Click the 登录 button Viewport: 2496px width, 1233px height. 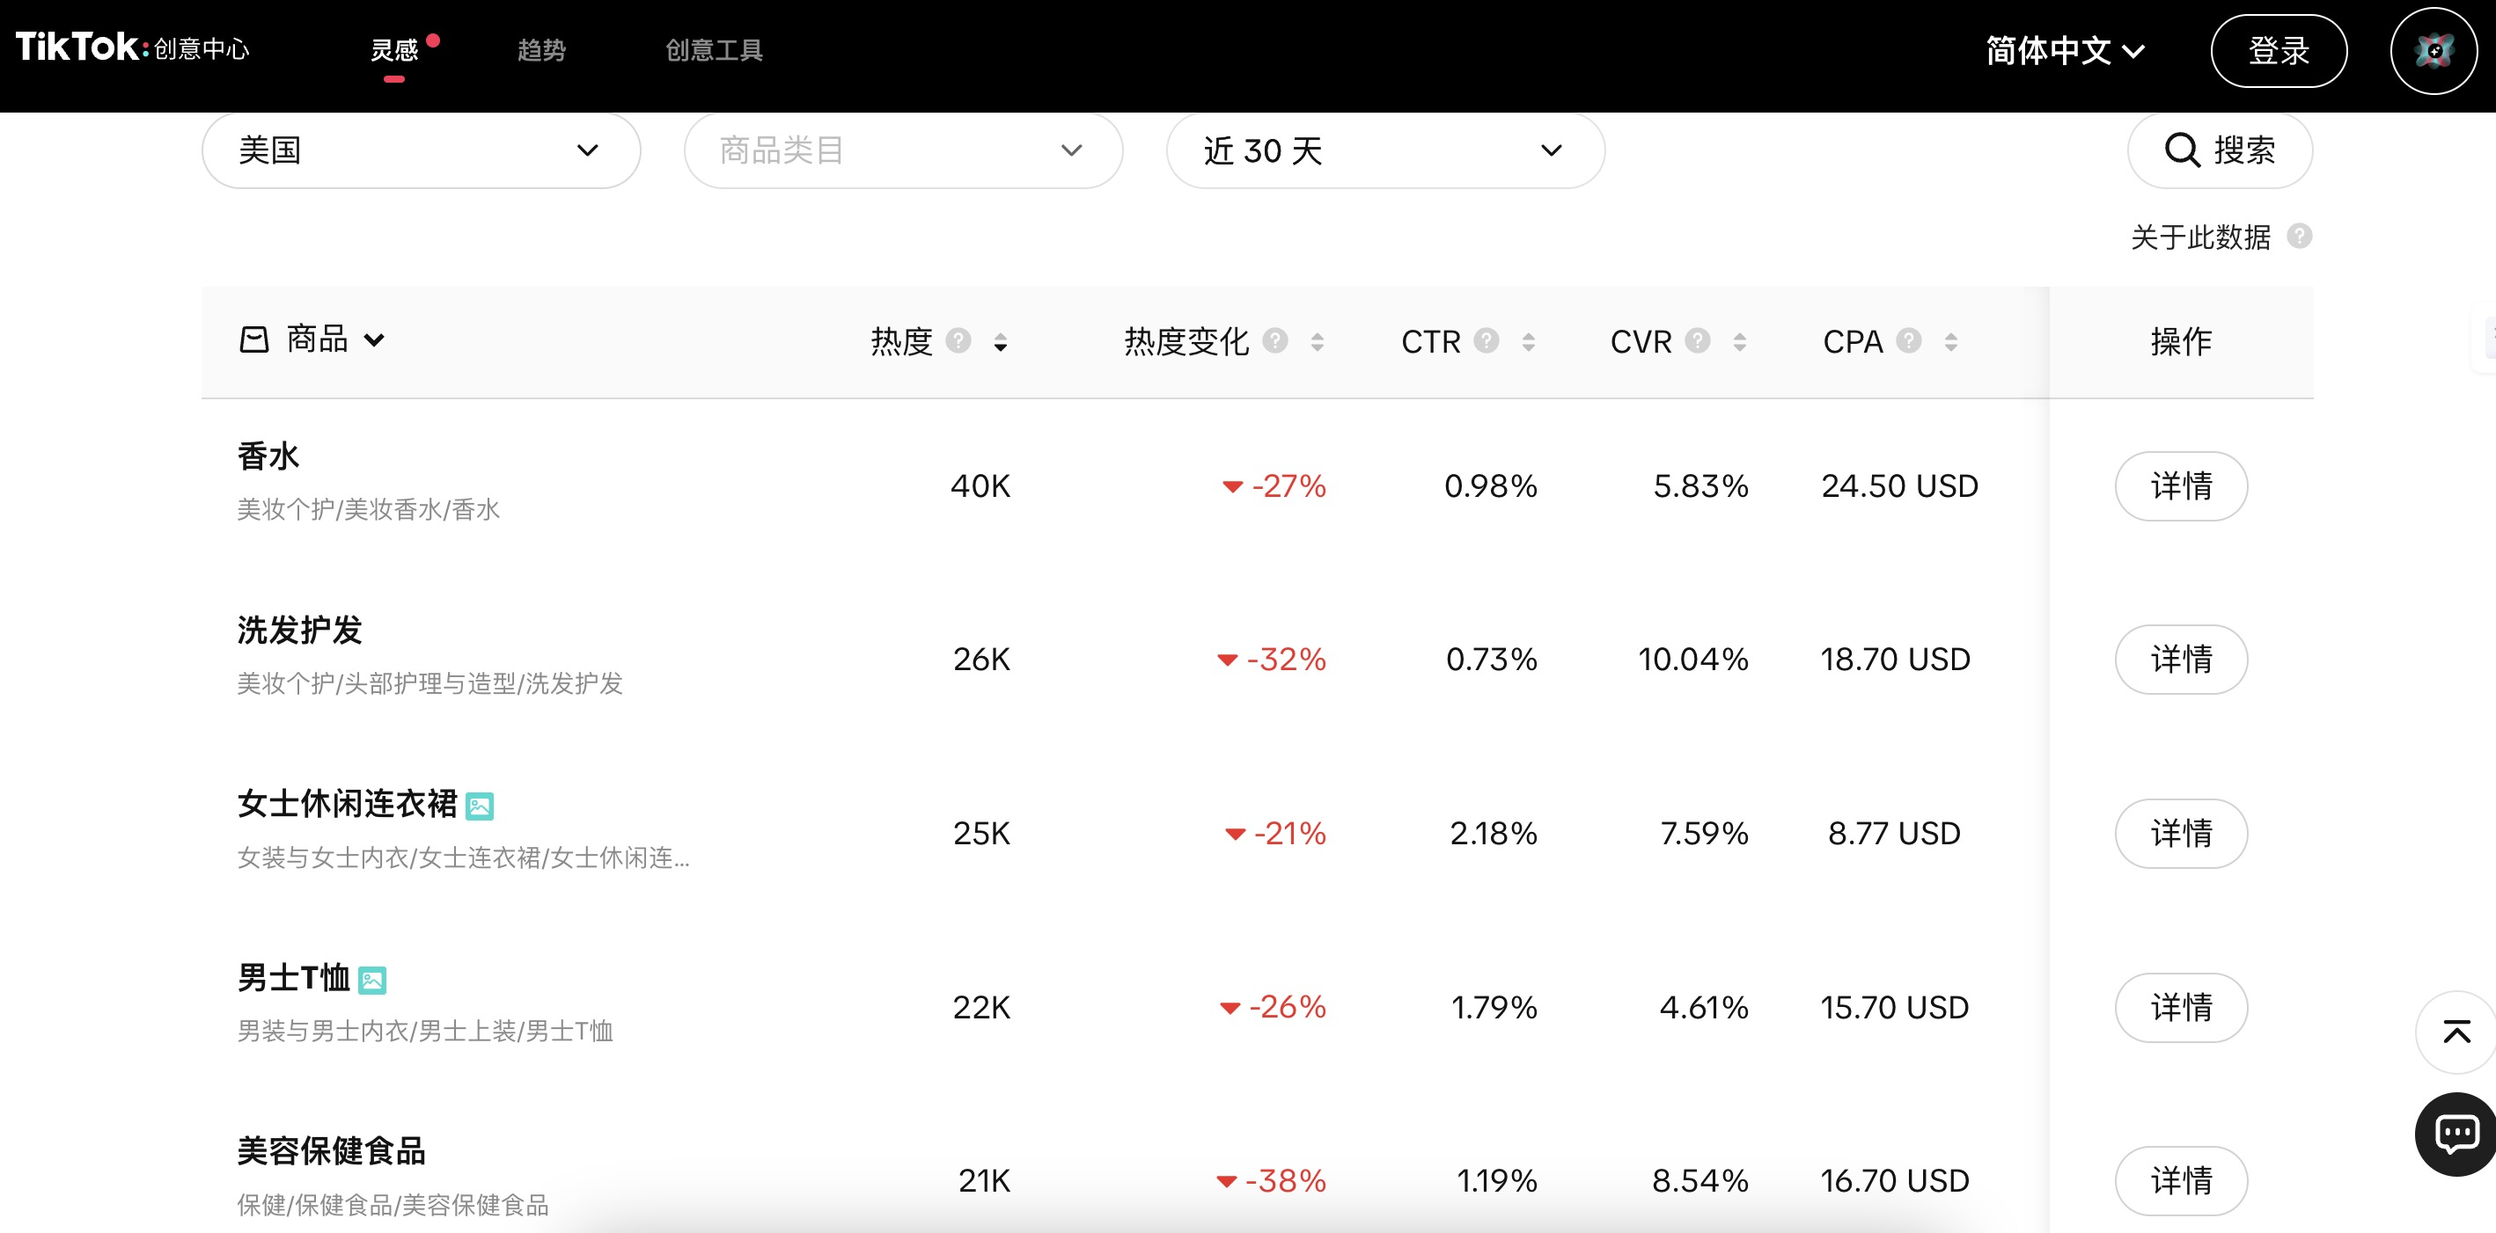(2279, 50)
